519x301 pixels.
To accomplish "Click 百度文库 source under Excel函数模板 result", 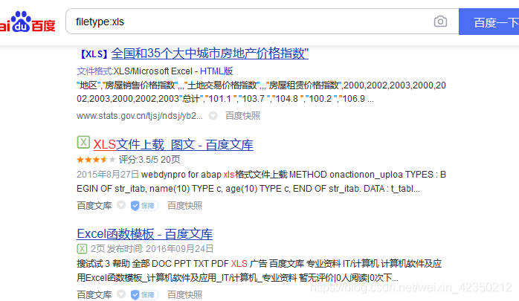I will pos(94,294).
